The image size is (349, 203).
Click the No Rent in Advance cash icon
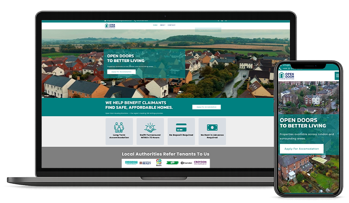coord(212,127)
